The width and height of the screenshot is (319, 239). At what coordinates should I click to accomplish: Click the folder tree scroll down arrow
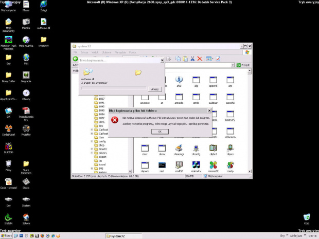(130, 171)
